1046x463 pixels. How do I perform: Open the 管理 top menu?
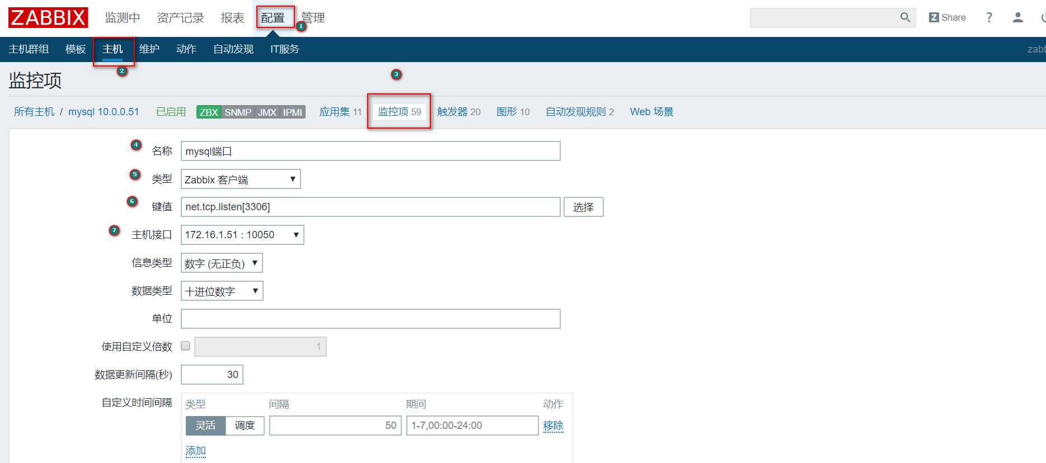(313, 17)
